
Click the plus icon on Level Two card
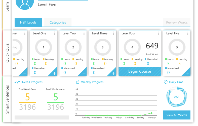pos(84,73)
